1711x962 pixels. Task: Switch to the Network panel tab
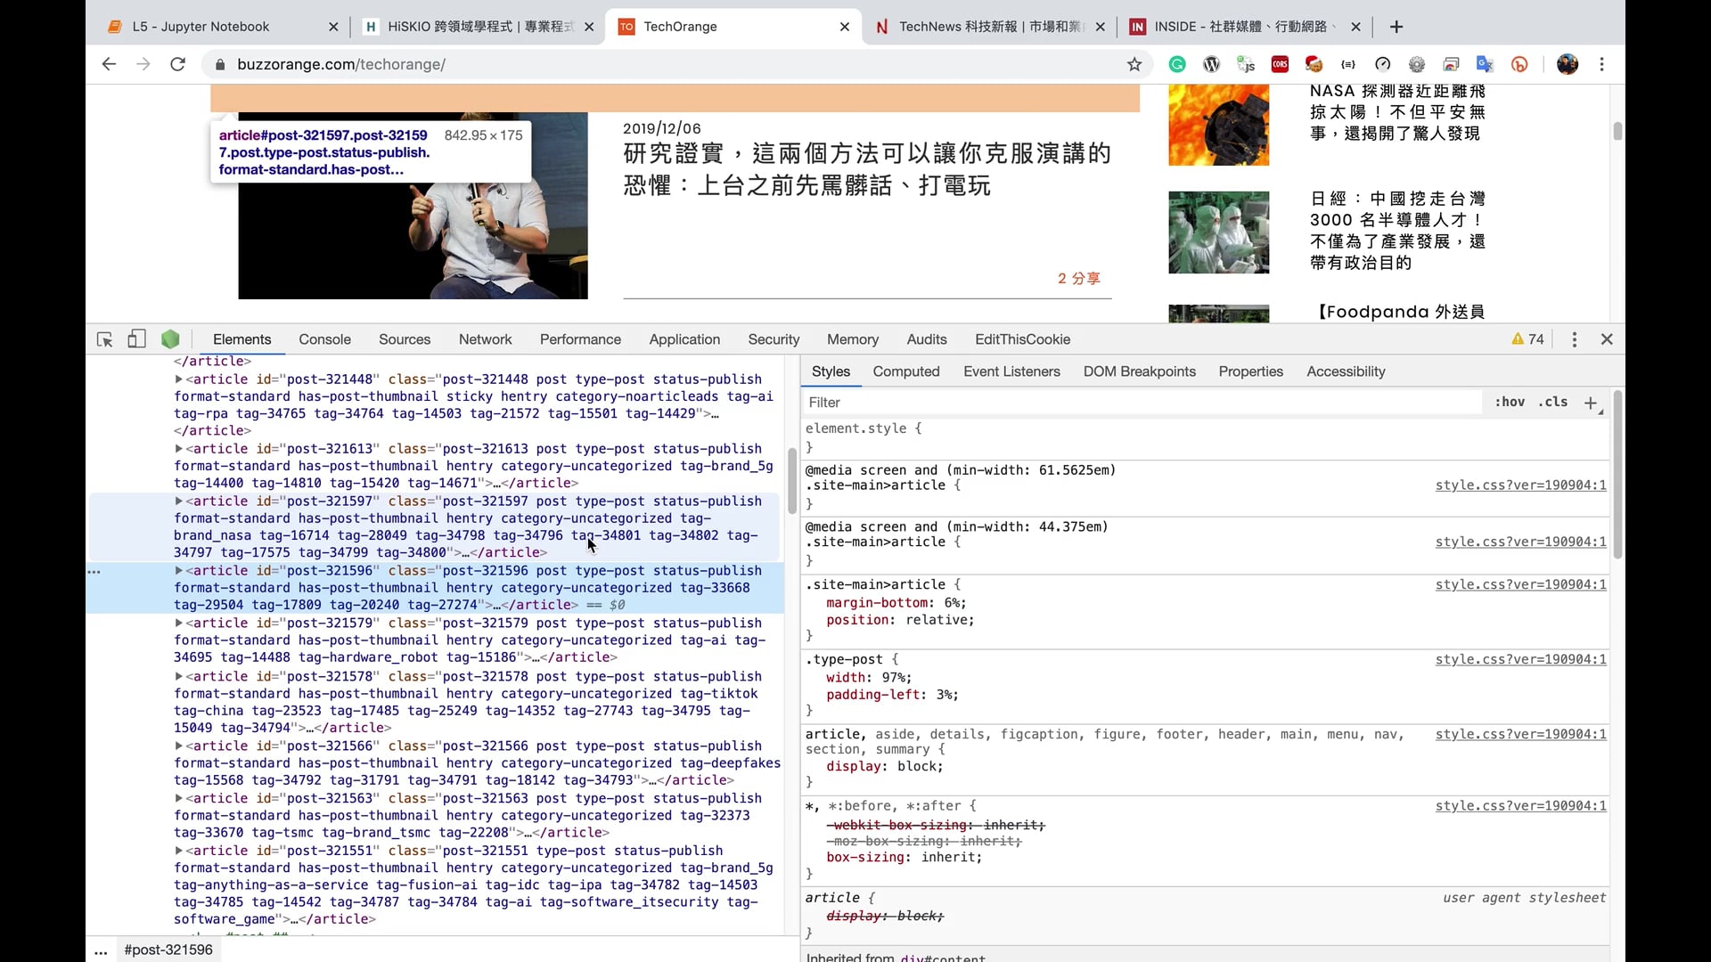pos(485,339)
